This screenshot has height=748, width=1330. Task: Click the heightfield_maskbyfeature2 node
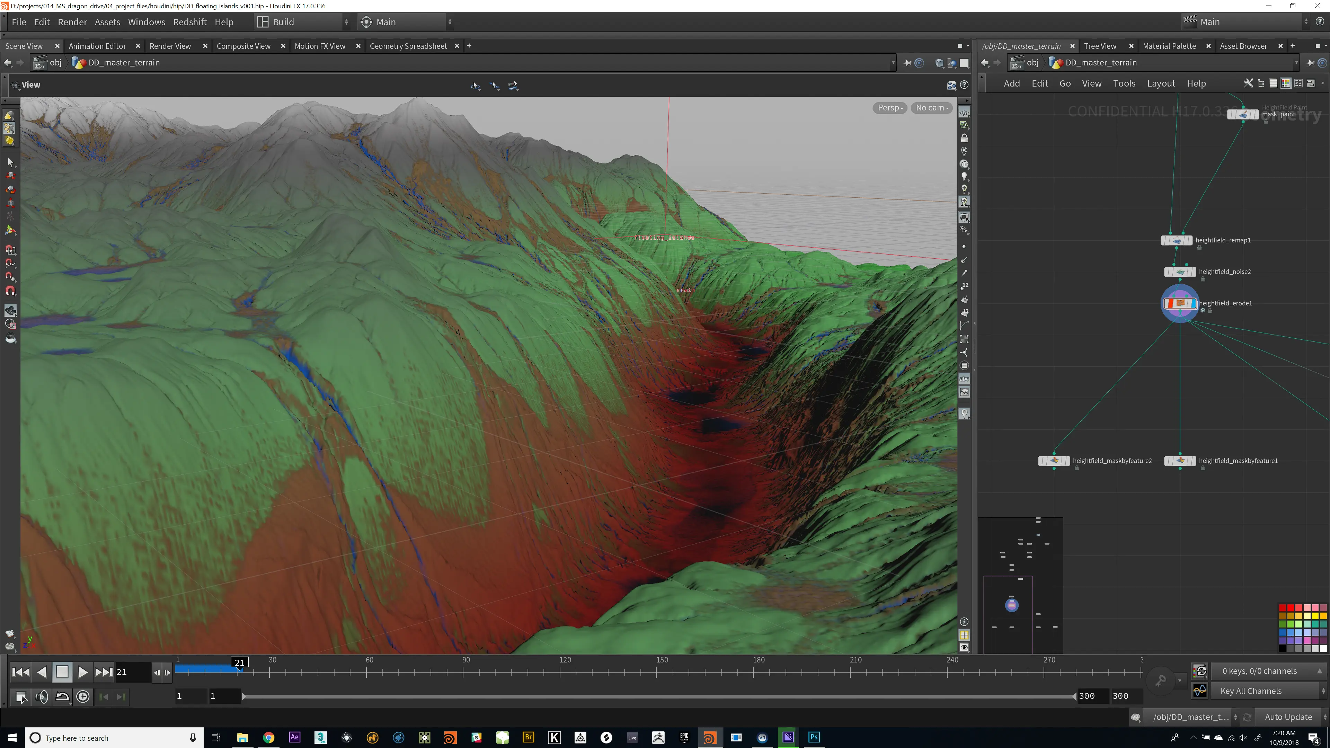click(1054, 461)
